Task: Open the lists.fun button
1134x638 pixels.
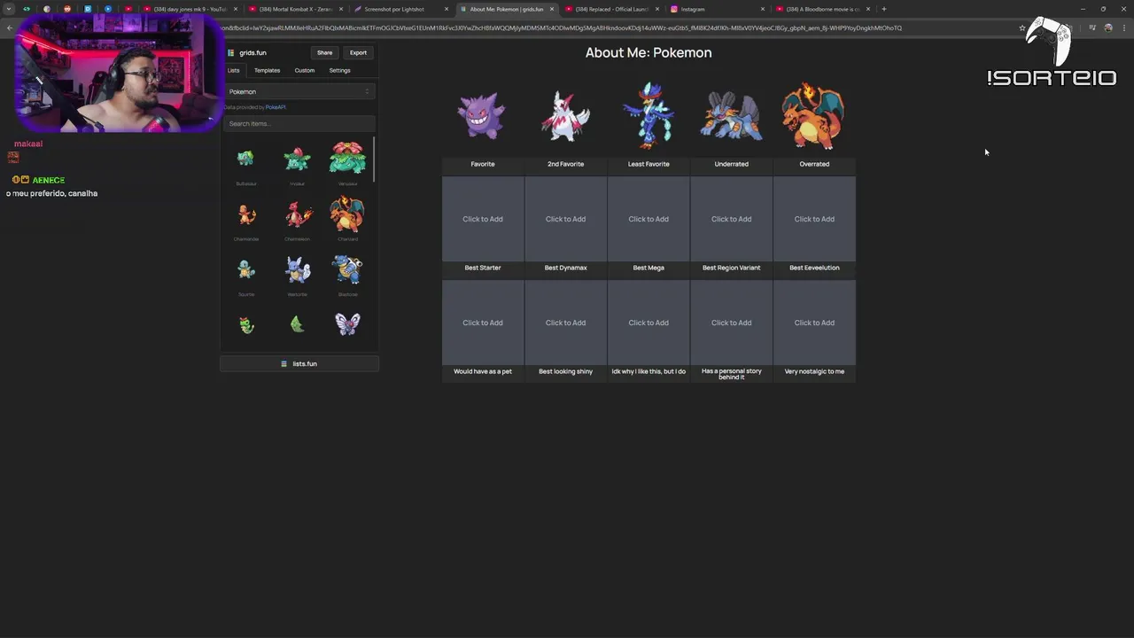Action: [299, 363]
